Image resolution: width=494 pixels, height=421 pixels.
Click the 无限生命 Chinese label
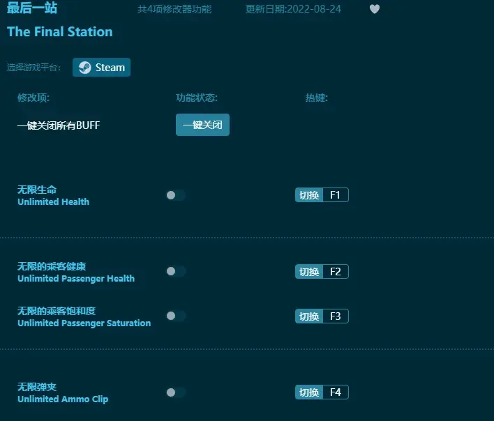[x=37, y=190]
